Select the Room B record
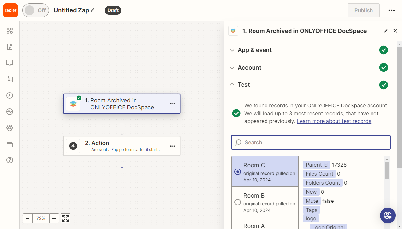The height and width of the screenshot is (229, 402). click(x=238, y=202)
